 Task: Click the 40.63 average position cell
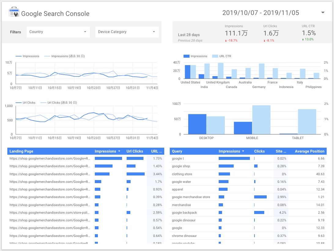tap(320, 174)
